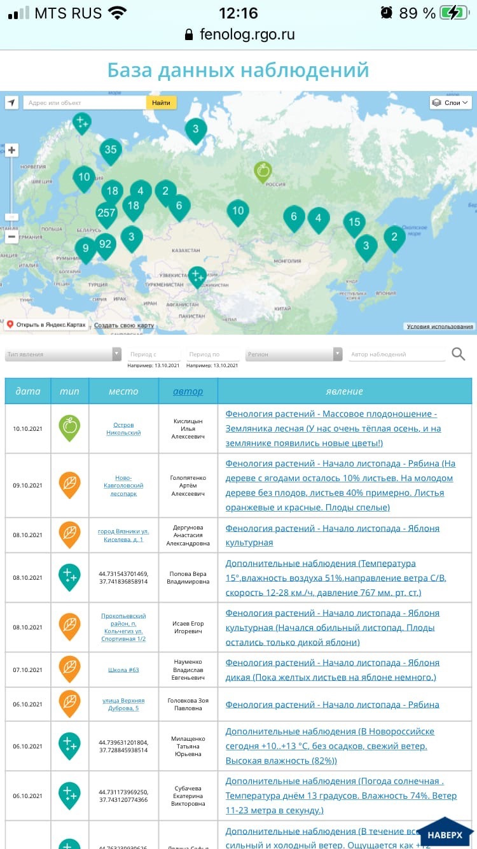Click teal sparkle icon in Субачева row
The width and height of the screenshot is (477, 849).
tap(69, 796)
